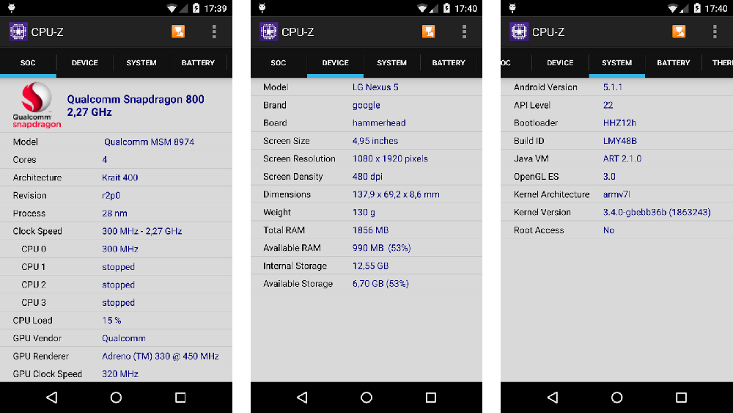
Task: Tap the hammerhead board value
Action: (379, 123)
